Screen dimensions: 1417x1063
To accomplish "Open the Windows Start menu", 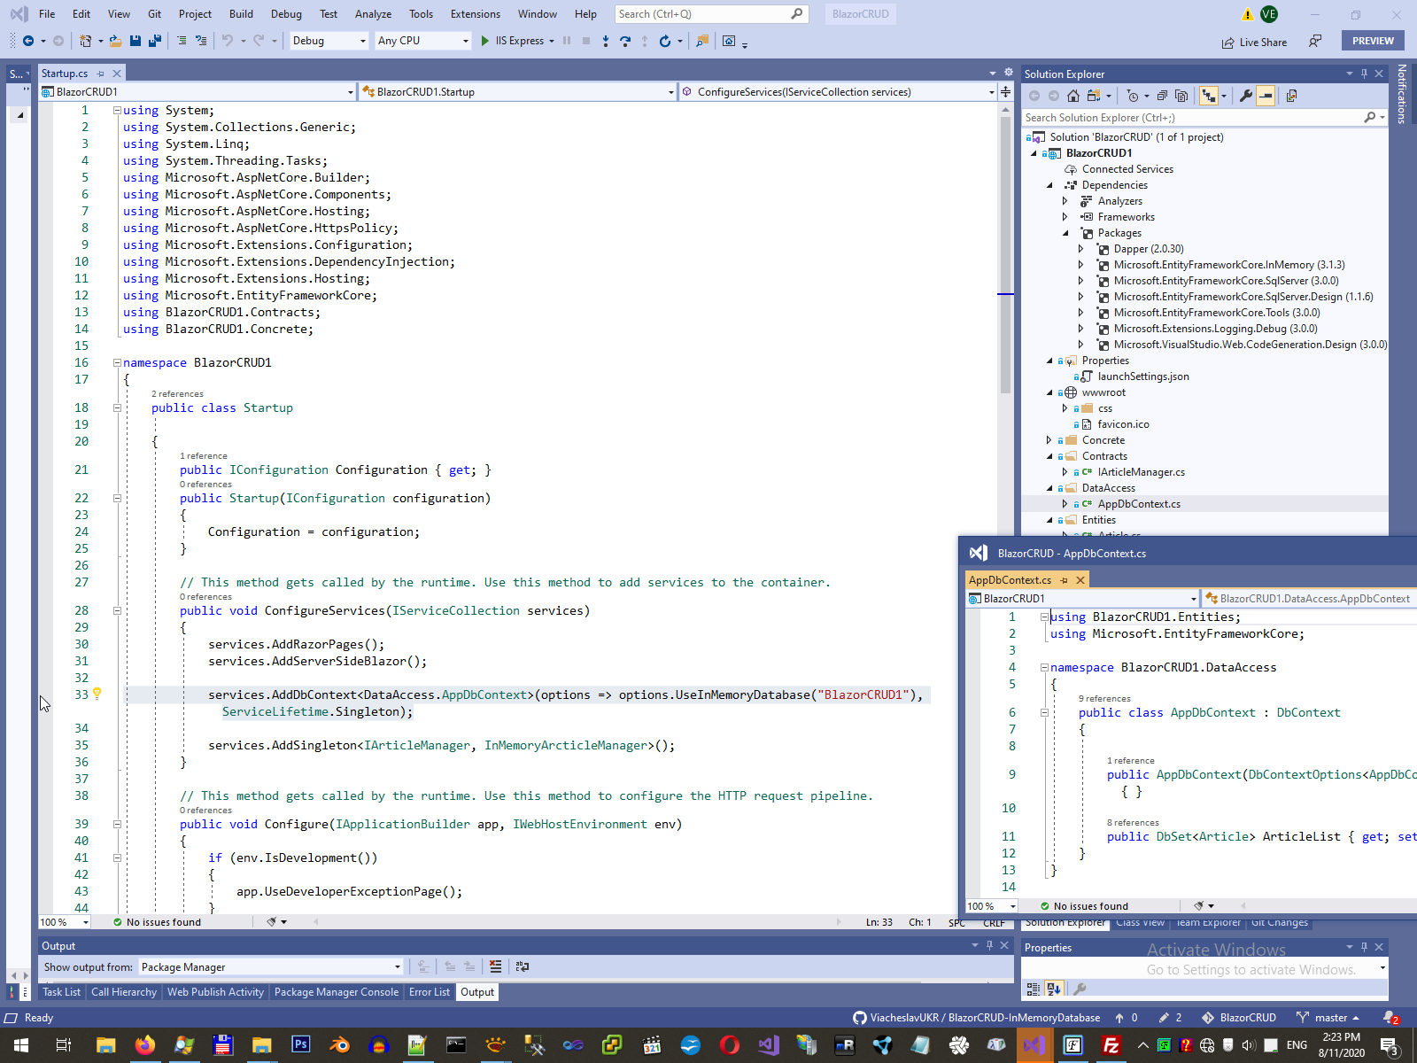I will 20,1045.
